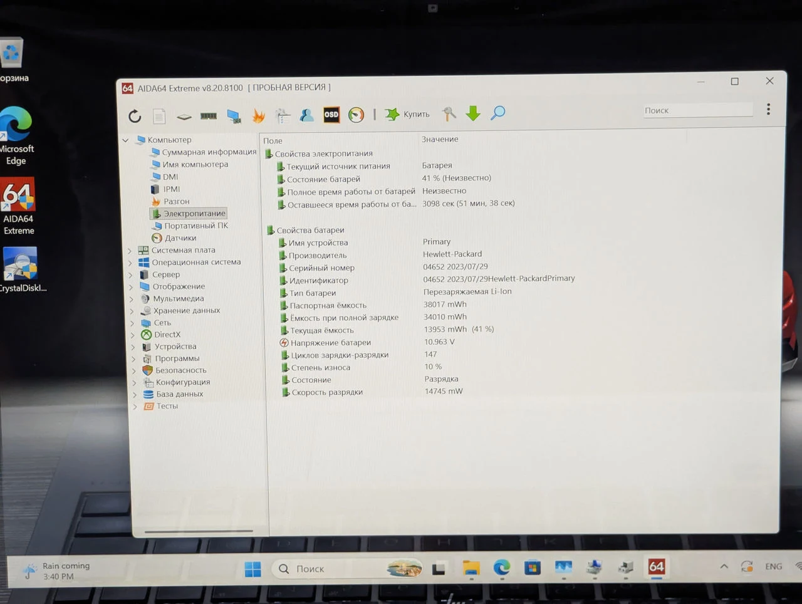
Task: Expand the Отображение tree node
Action: click(x=131, y=287)
